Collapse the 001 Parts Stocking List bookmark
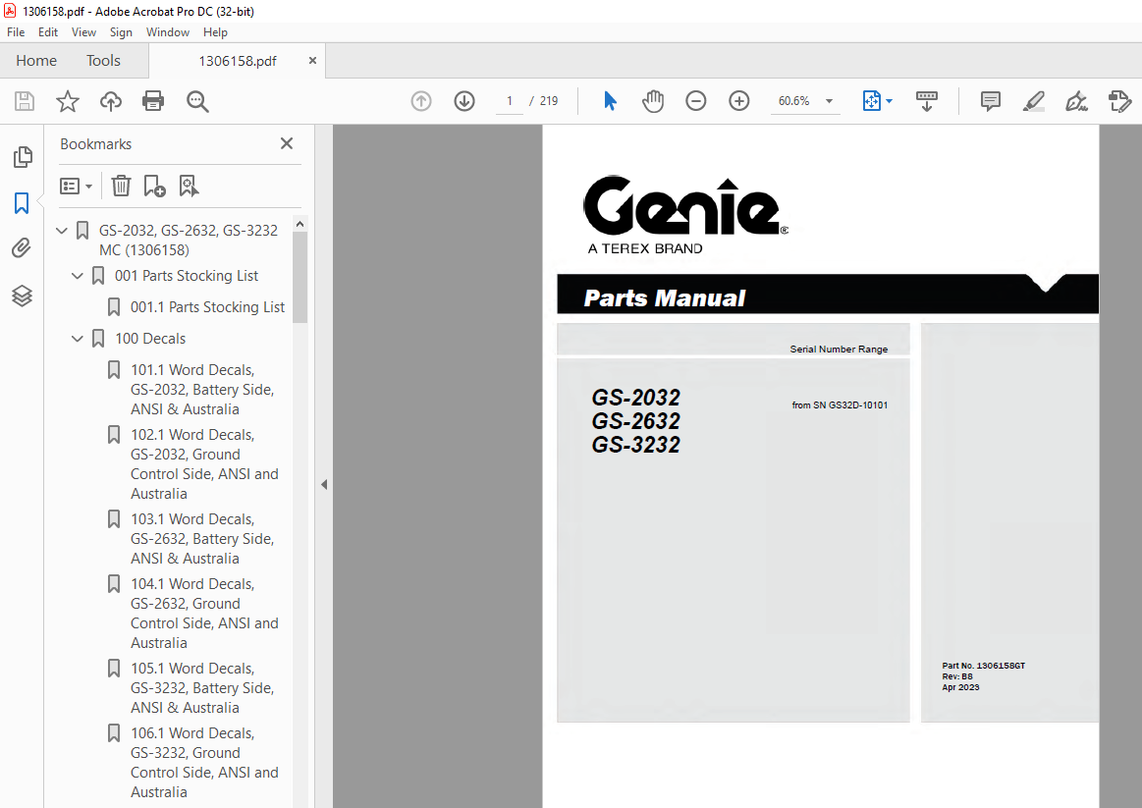 click(x=78, y=276)
